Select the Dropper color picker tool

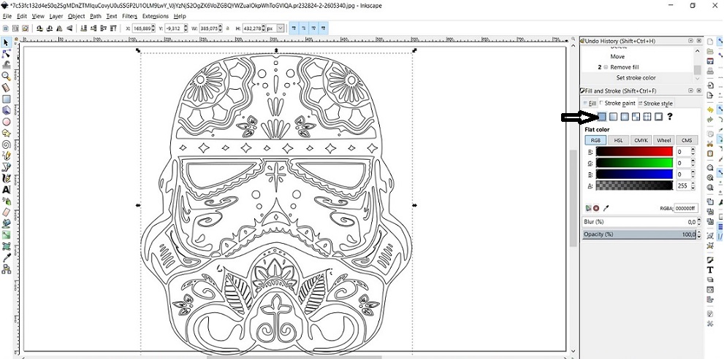pyautogui.click(x=6, y=258)
